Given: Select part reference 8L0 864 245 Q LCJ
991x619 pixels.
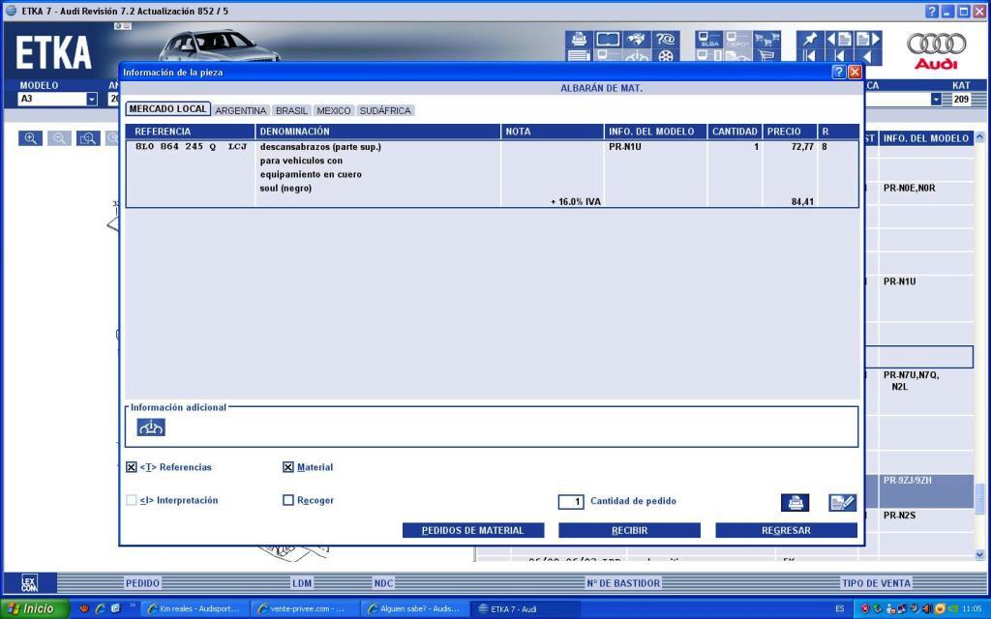Looking at the screenshot, I should tap(191, 147).
